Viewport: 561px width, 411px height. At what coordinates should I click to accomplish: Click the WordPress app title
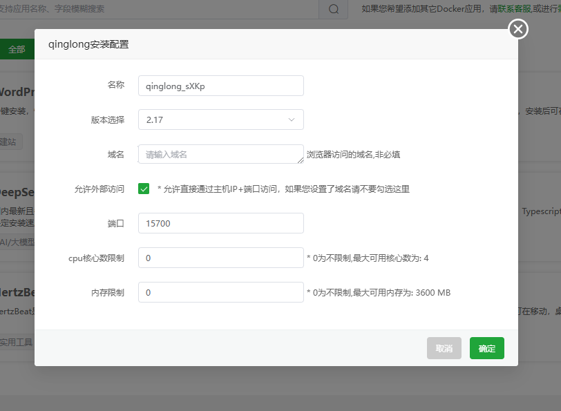pos(17,92)
